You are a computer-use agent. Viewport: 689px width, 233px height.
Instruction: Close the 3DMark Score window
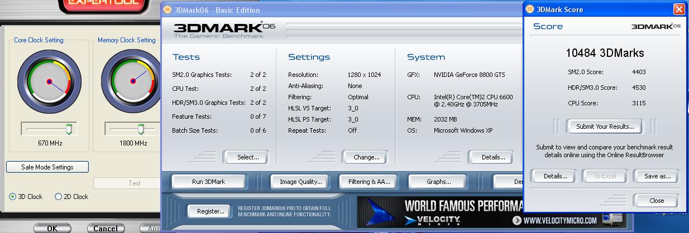click(x=678, y=9)
